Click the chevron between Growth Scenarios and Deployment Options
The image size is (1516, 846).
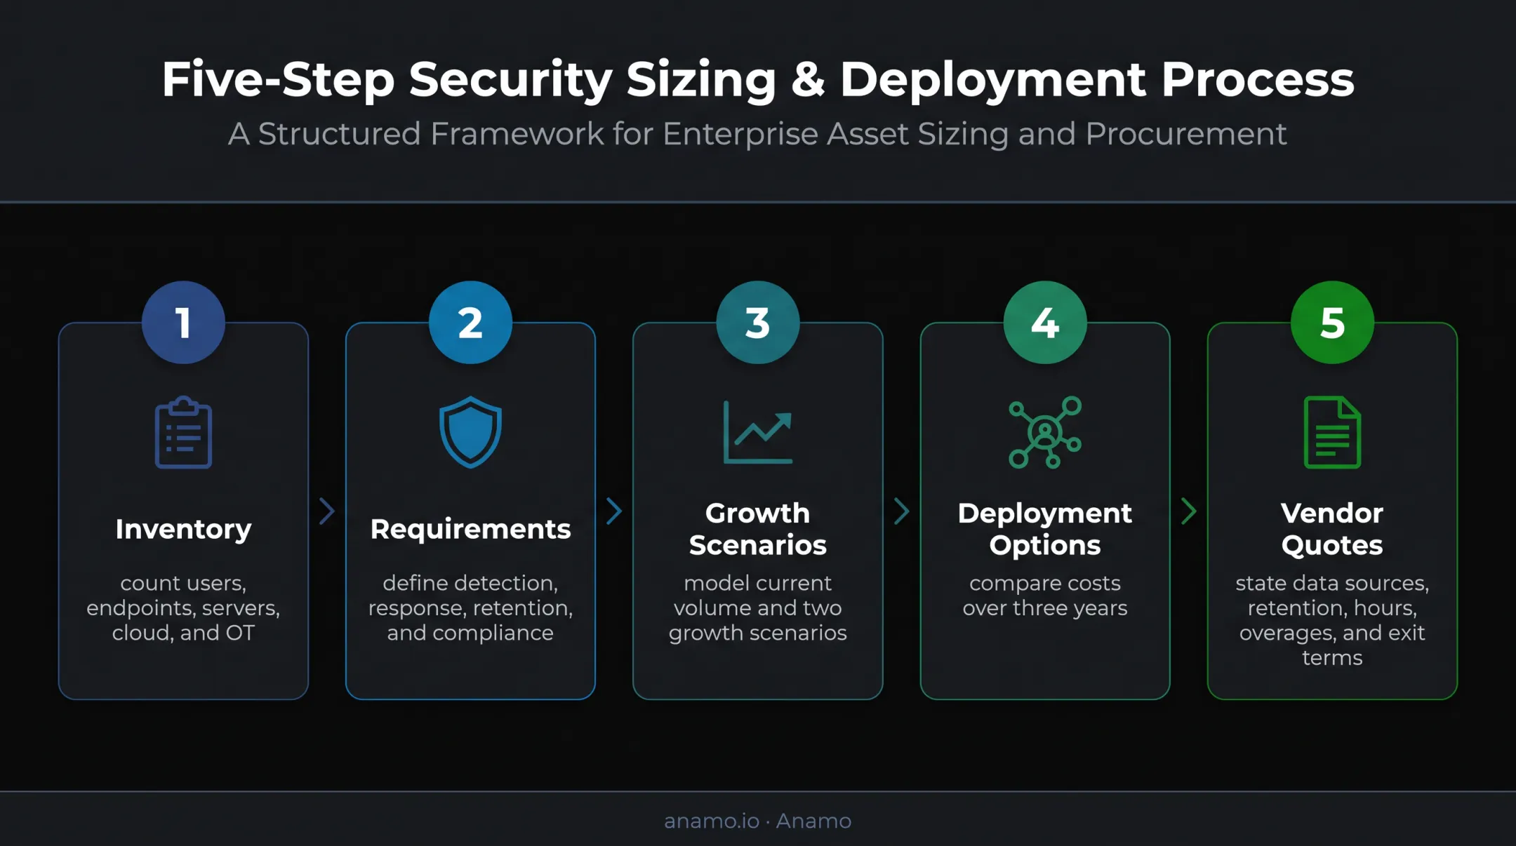click(x=902, y=511)
